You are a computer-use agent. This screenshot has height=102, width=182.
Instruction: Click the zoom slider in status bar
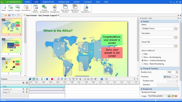pyautogui.click(x=156, y=100)
